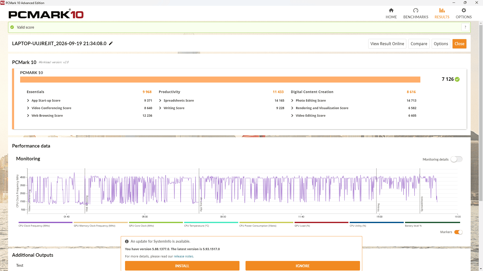The height and width of the screenshot is (271, 483).
Task: Select CPU Power Consumption legend
Action: pos(266,224)
